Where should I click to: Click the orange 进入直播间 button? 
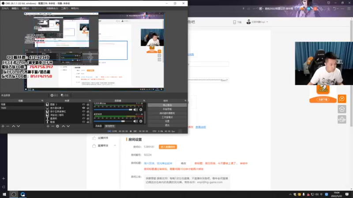click(168, 147)
